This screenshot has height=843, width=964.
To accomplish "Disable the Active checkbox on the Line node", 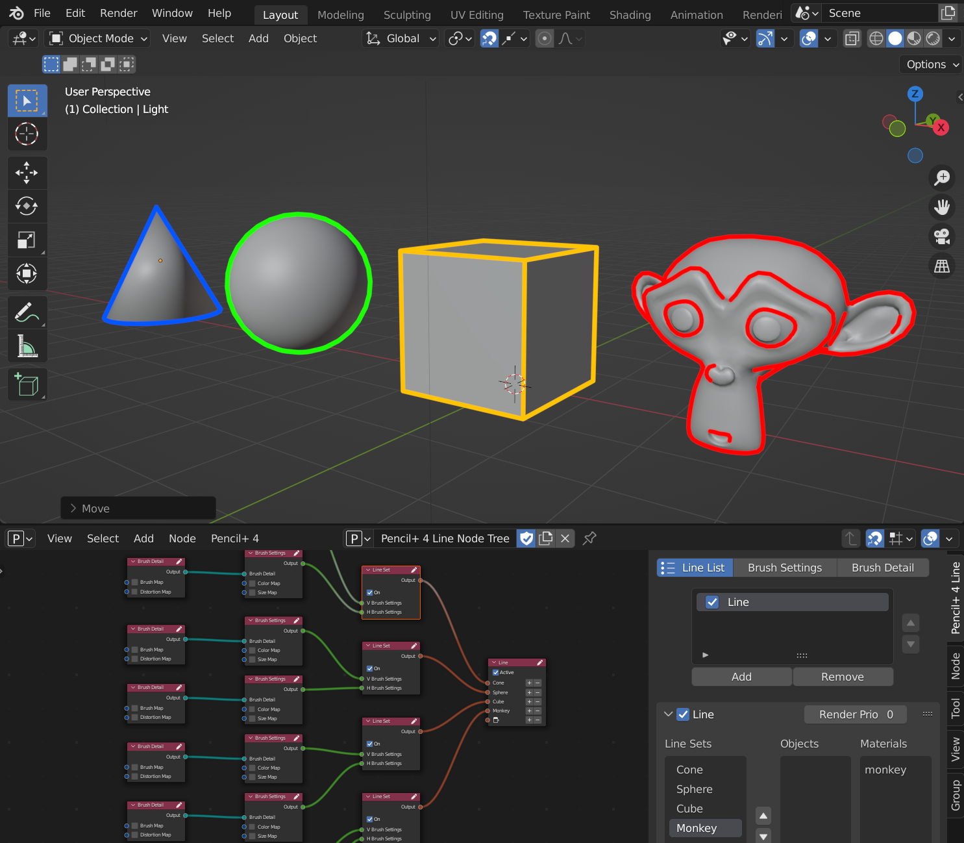I will click(496, 672).
